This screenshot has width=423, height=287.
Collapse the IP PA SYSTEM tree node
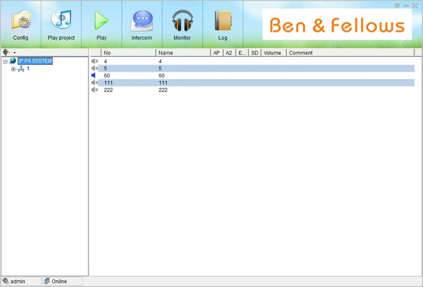(5, 61)
